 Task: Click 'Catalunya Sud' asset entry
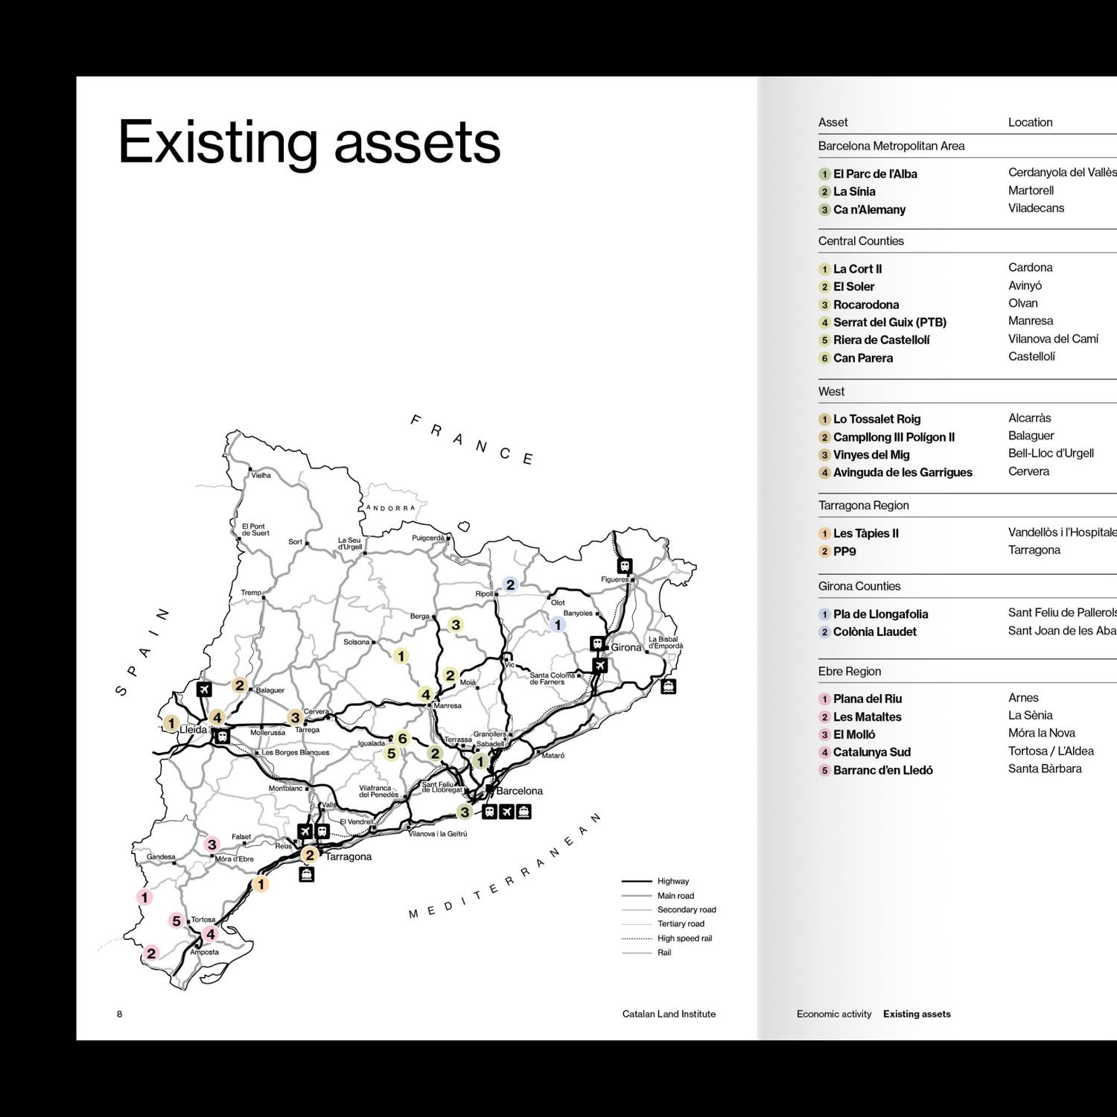click(x=872, y=752)
